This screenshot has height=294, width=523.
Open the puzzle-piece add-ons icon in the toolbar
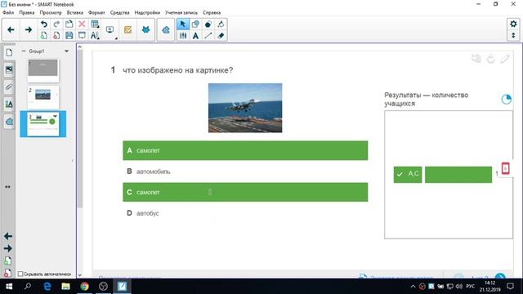click(166, 30)
